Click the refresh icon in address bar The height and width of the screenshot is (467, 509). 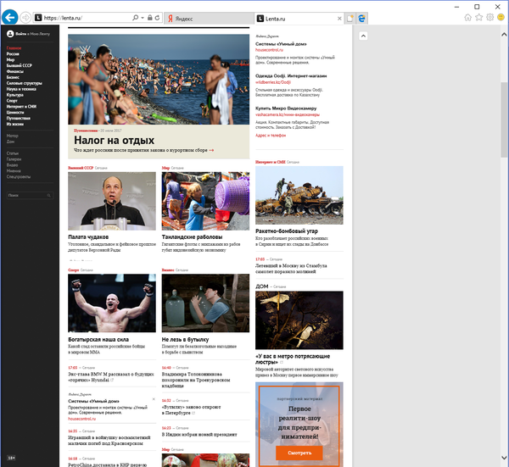pyautogui.click(x=158, y=17)
